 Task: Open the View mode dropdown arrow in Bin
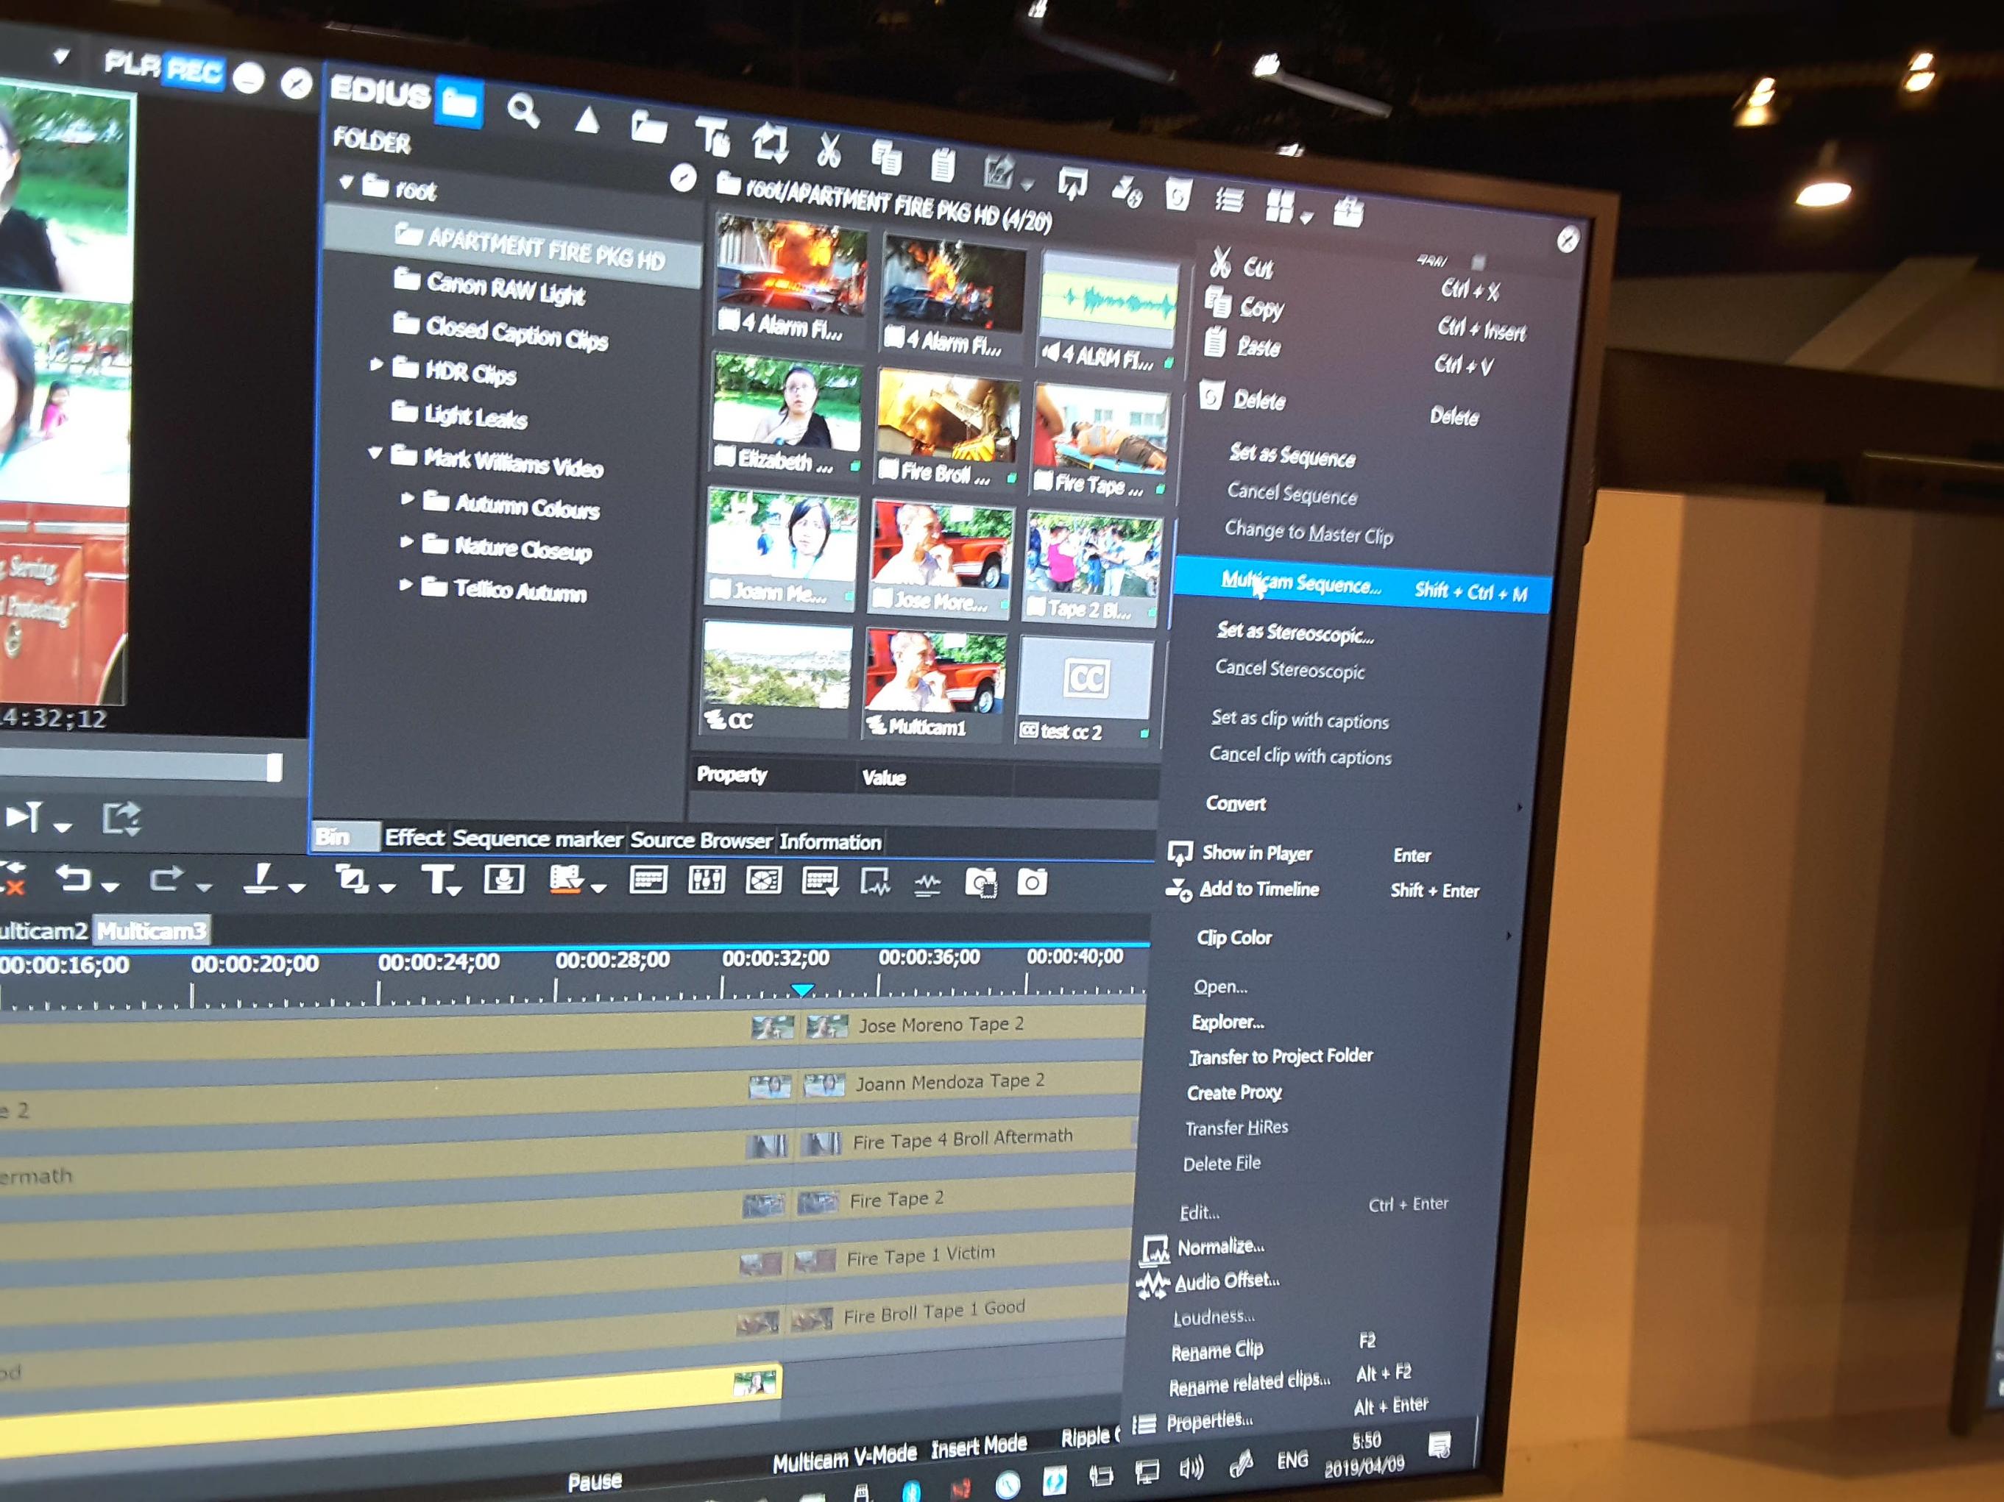click(x=1306, y=218)
